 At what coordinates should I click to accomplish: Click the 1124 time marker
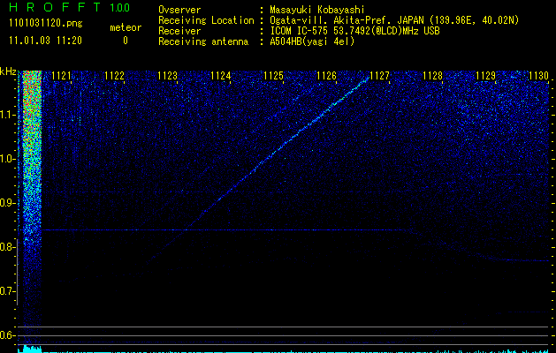click(x=221, y=76)
